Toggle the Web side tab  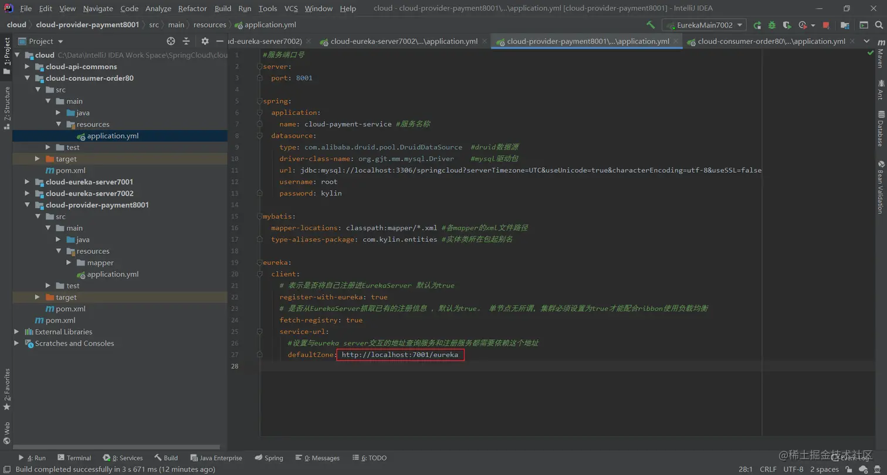(6, 433)
